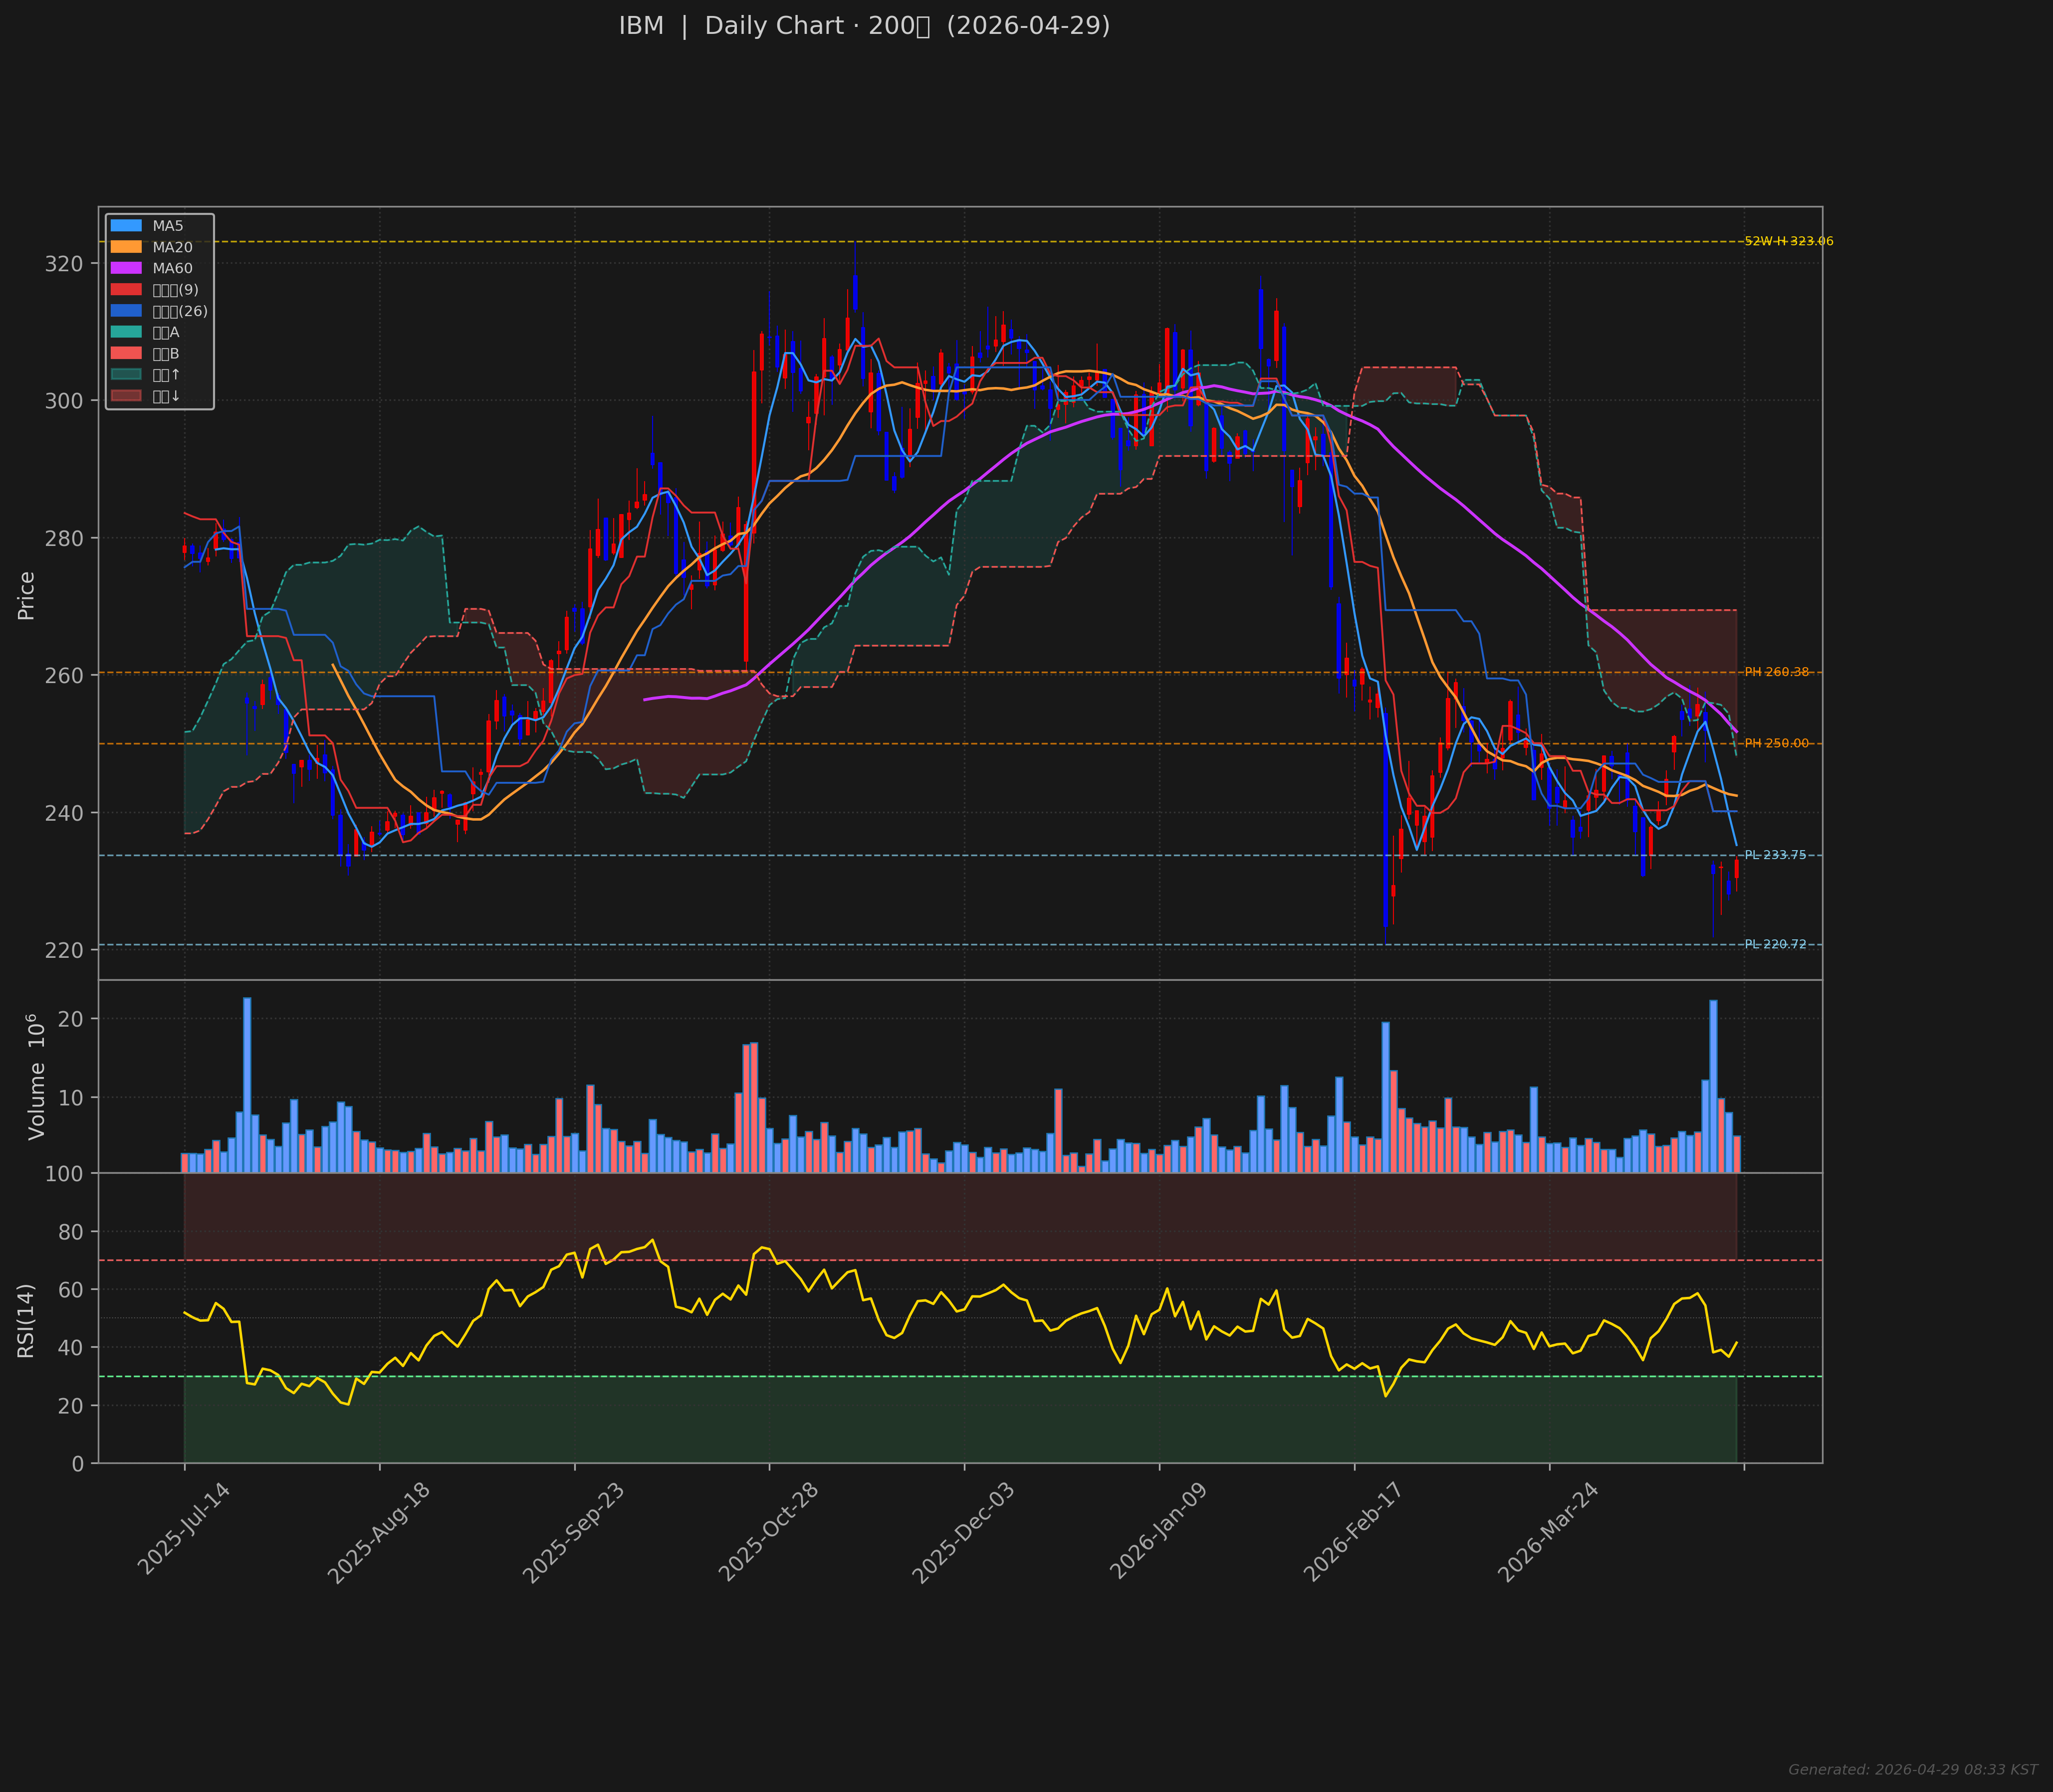Click the purple MA60 legend swatch
This screenshot has width=2053, height=1792.
coord(126,268)
